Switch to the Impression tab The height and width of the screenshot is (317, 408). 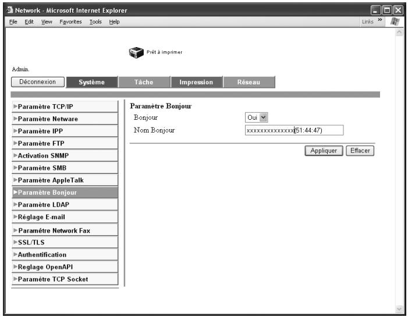tap(196, 82)
